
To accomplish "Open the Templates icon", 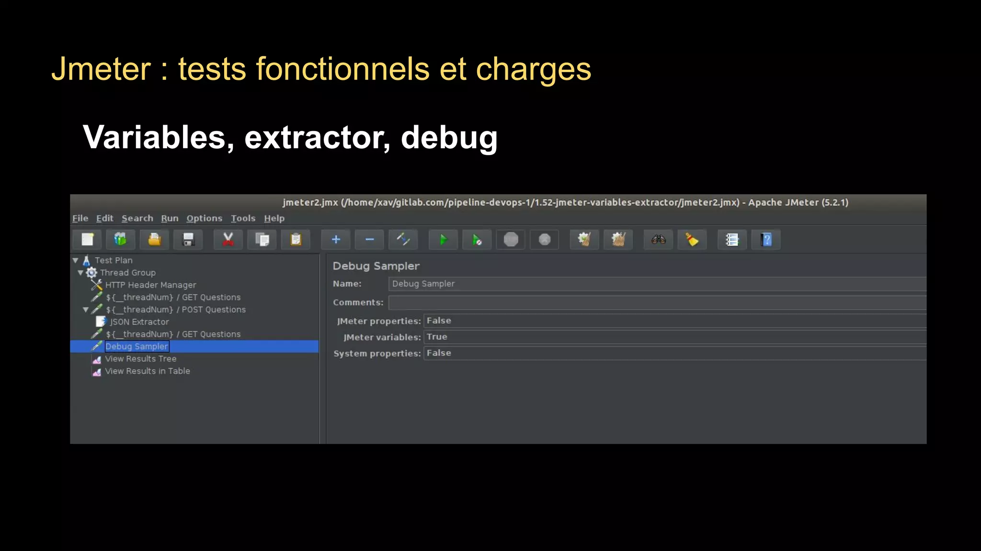I will tap(120, 240).
